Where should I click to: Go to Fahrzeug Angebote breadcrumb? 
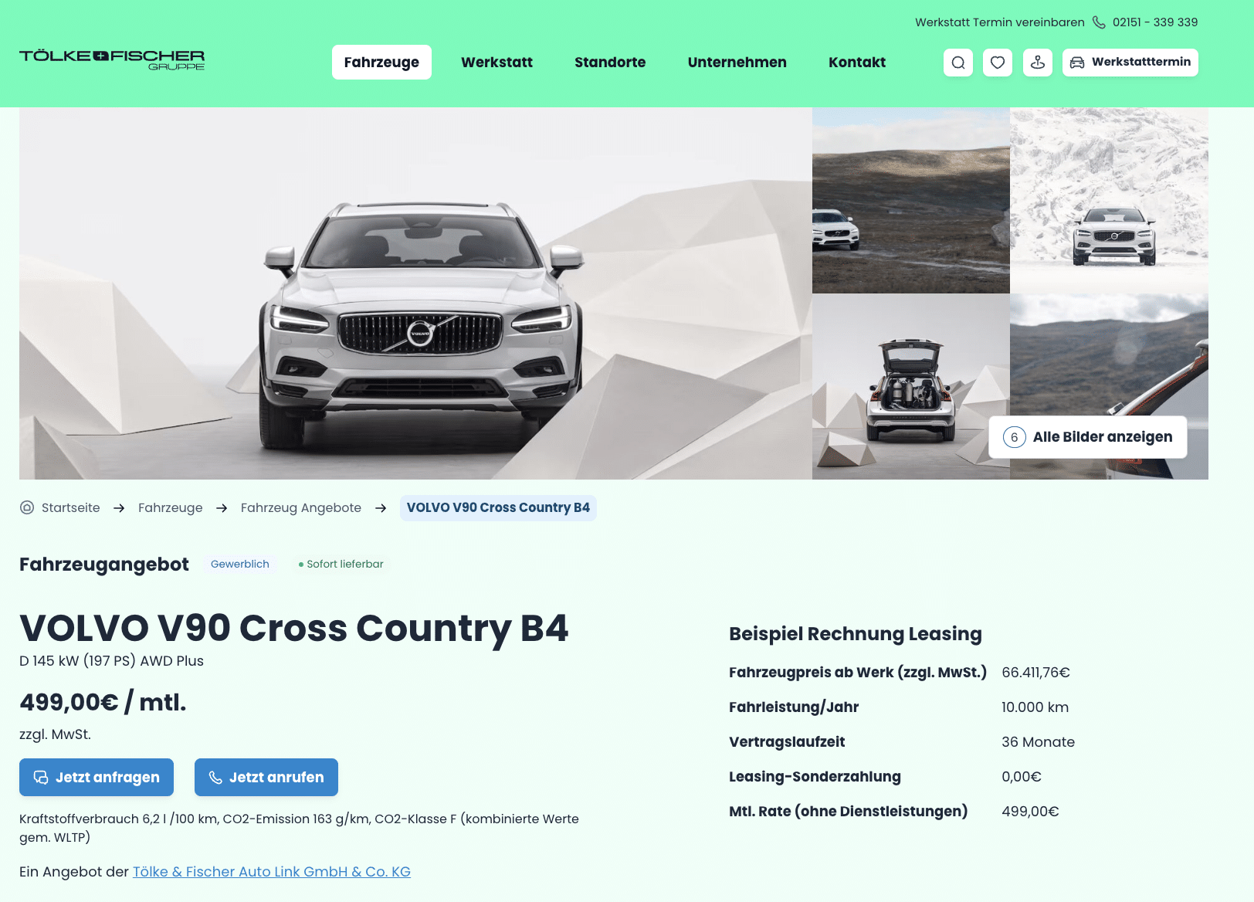coord(301,507)
